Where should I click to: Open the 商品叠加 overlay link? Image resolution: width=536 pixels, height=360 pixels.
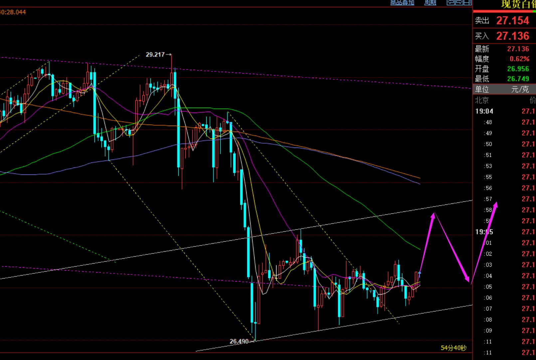(x=402, y=3)
